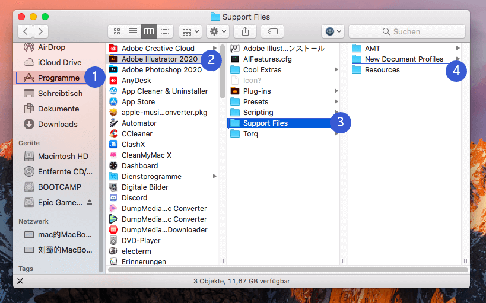This screenshot has width=486, height=303.
Task: Switch to column view
Action: 149,31
